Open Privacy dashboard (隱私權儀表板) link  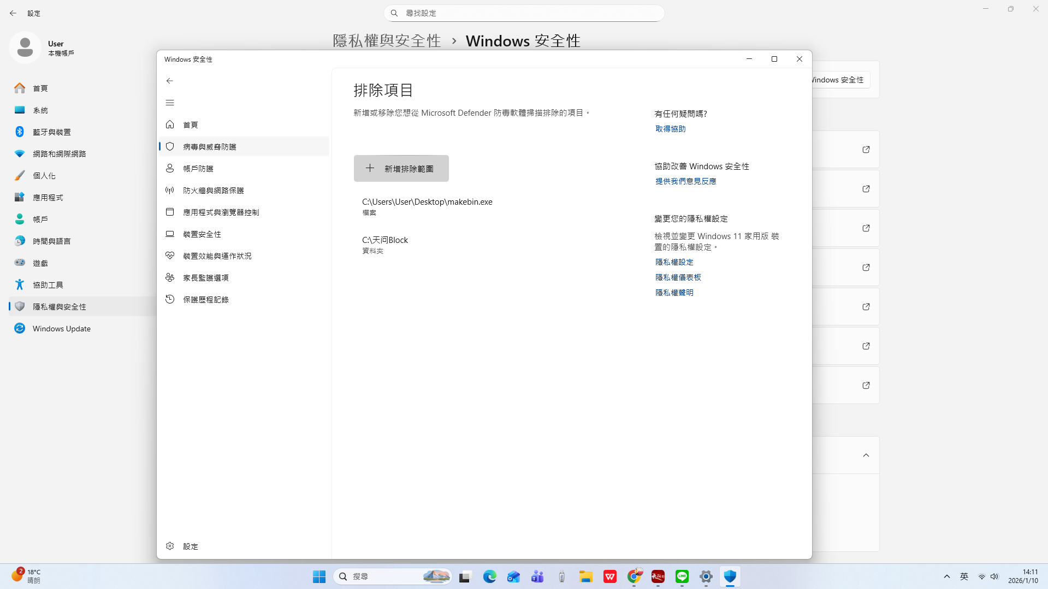[x=678, y=277]
